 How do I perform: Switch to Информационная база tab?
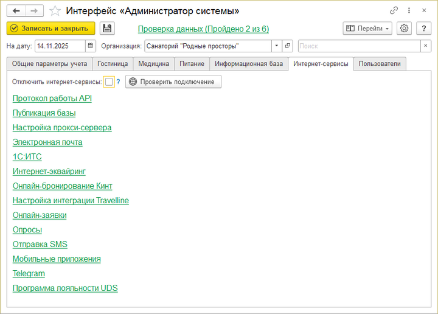[x=249, y=64]
